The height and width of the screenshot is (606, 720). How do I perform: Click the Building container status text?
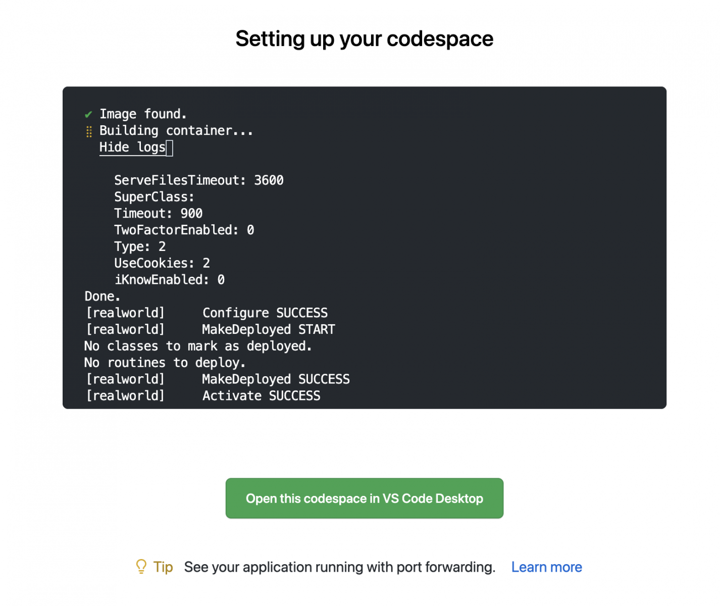point(176,131)
